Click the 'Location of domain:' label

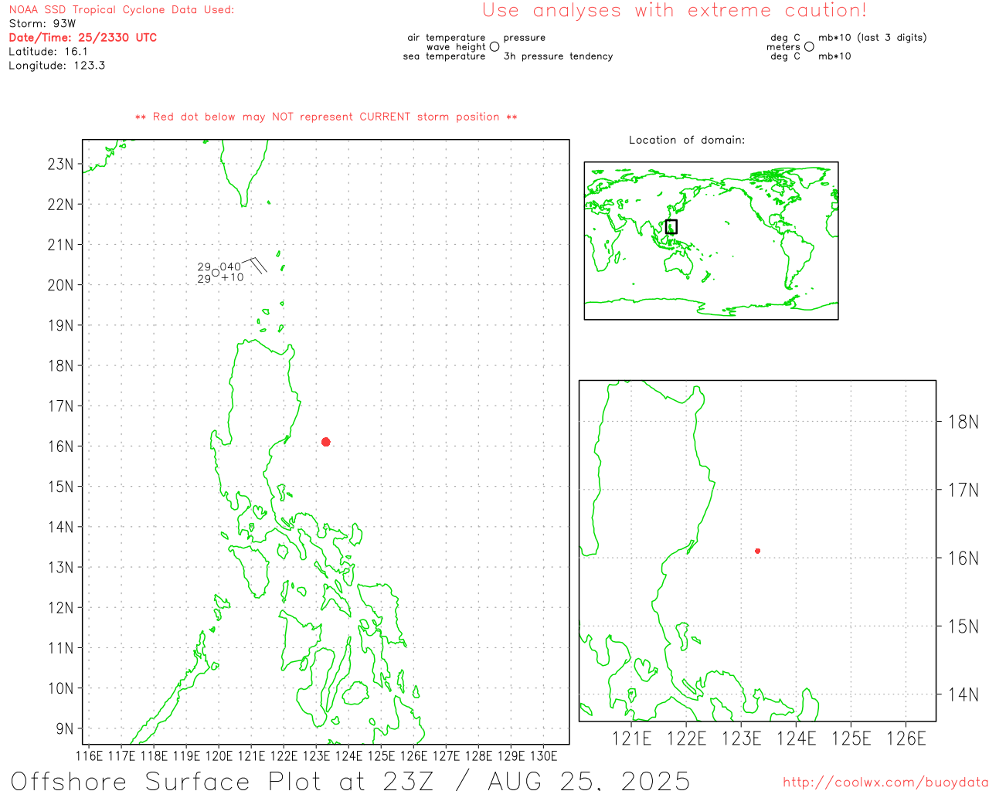tap(687, 140)
